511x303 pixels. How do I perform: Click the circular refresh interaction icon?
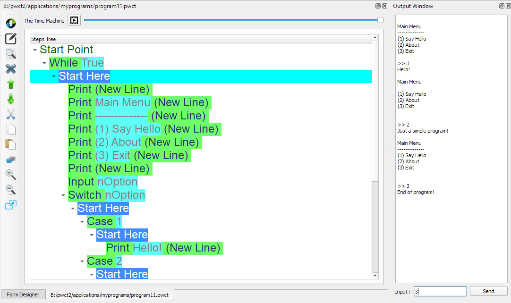tap(10, 23)
